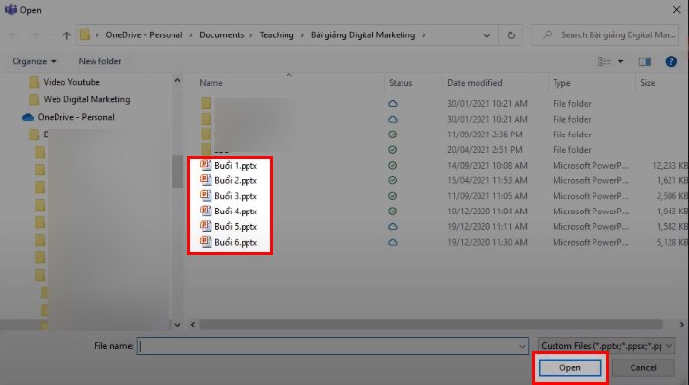Expand the address bar history dropdown
This screenshot has height=385, width=689.
pyautogui.click(x=486, y=35)
